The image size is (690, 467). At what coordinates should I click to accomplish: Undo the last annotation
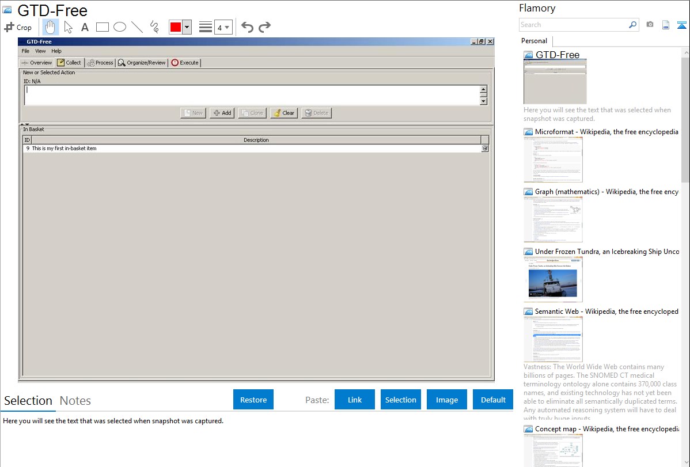tap(247, 27)
